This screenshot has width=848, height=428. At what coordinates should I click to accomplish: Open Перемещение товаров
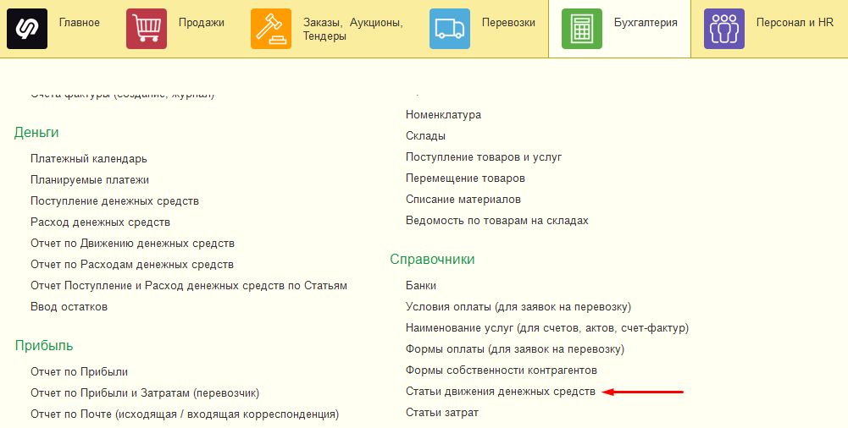[465, 178]
